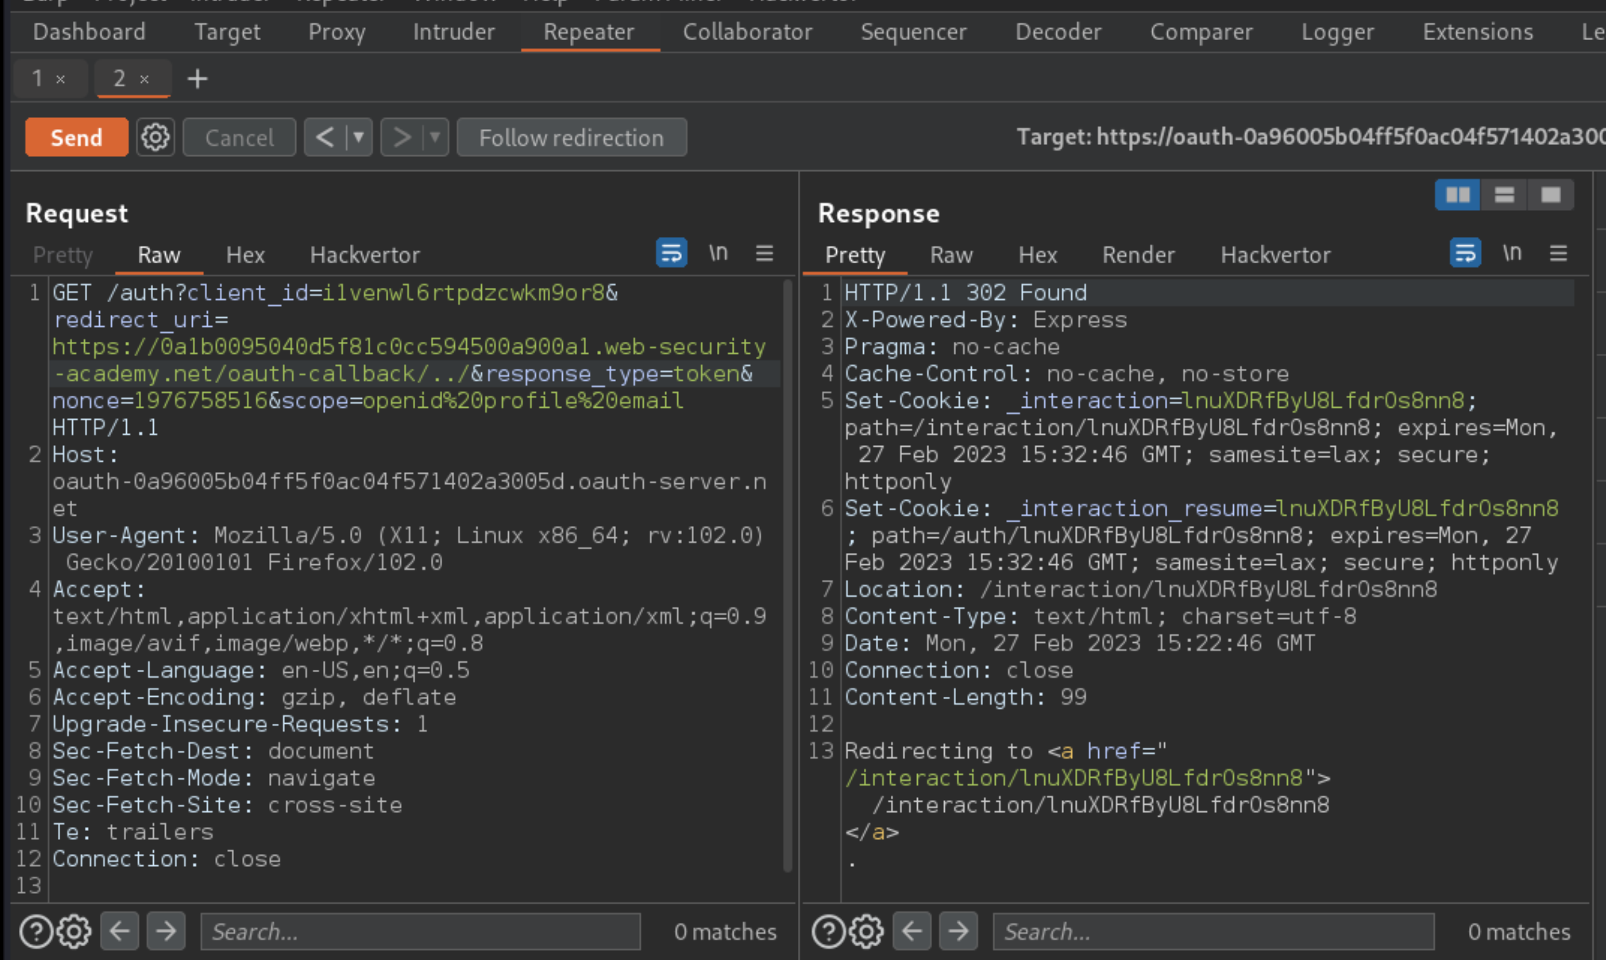Click Follow redirection button
Image resolution: width=1606 pixels, height=960 pixels.
pos(572,137)
